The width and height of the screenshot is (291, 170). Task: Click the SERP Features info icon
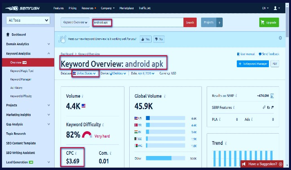click(x=234, y=108)
